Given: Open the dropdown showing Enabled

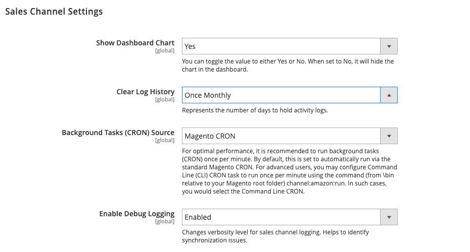Looking at the screenshot, I should (290, 217).
